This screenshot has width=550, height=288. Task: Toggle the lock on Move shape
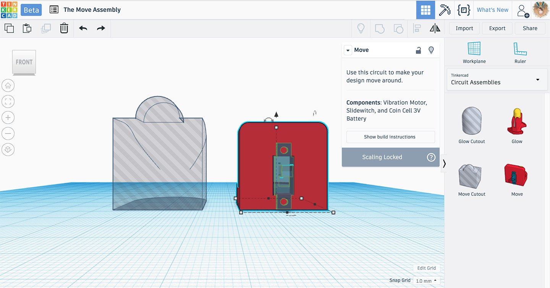pos(419,50)
